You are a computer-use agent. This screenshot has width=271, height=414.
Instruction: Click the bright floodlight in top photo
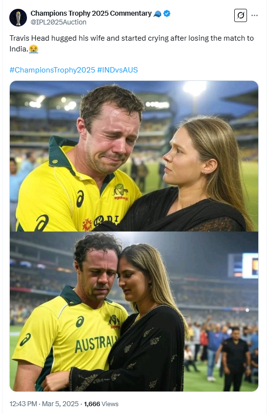(x=195, y=88)
